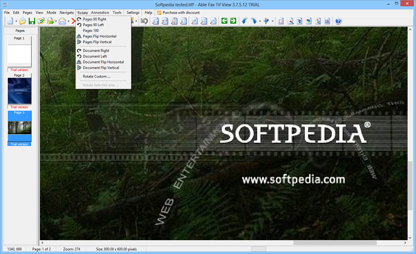Go to next page with green right arrow
416x254 pixels.
point(233,21)
